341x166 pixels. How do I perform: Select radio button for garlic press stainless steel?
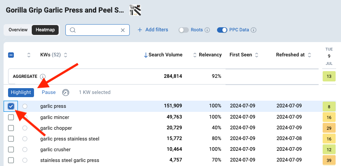pyautogui.click(x=25, y=139)
